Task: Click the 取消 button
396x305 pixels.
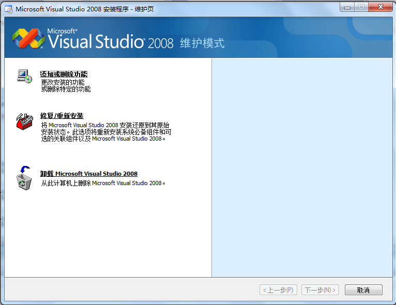Action: (x=363, y=290)
